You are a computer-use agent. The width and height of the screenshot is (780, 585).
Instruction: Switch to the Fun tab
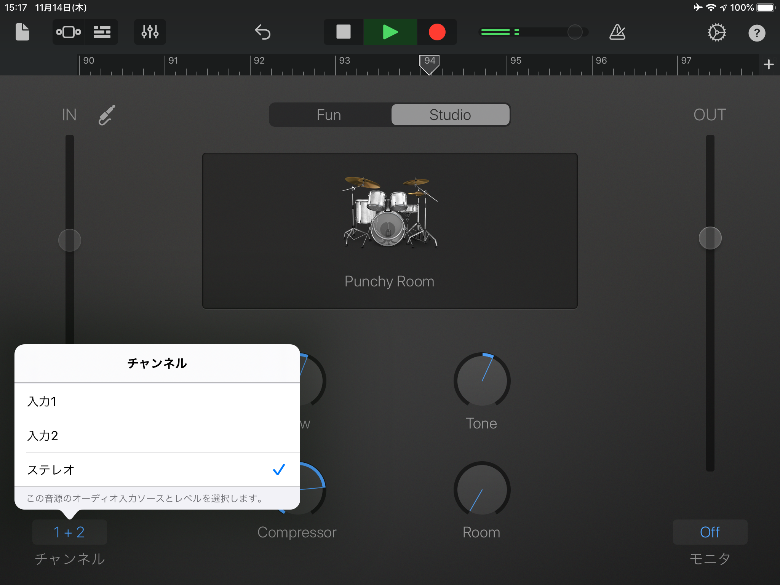[329, 115]
